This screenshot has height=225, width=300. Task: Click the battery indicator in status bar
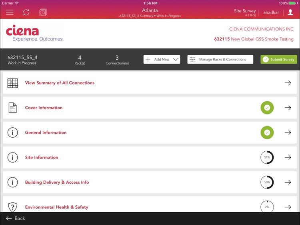(293, 3)
